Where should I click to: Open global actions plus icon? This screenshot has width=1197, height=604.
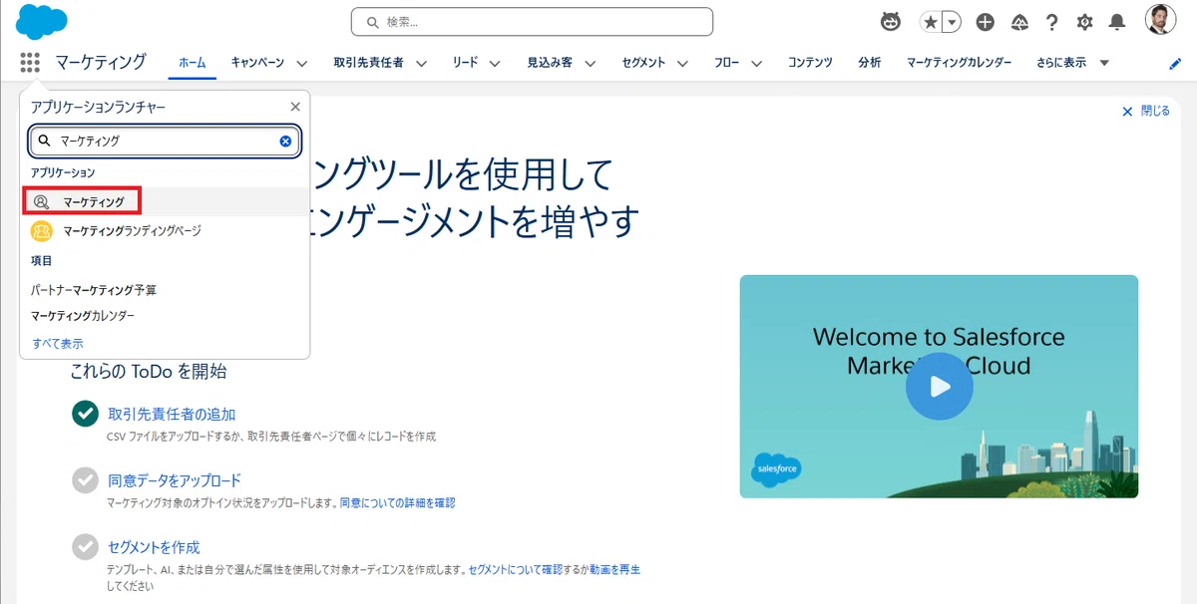[985, 22]
